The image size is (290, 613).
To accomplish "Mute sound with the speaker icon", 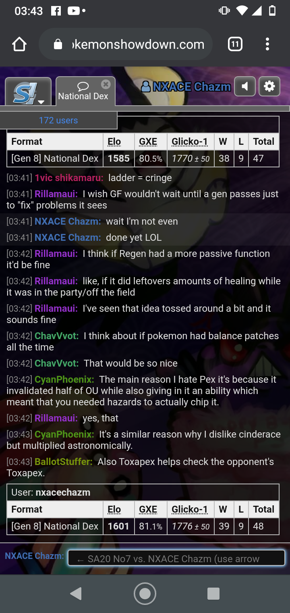I will (x=245, y=86).
